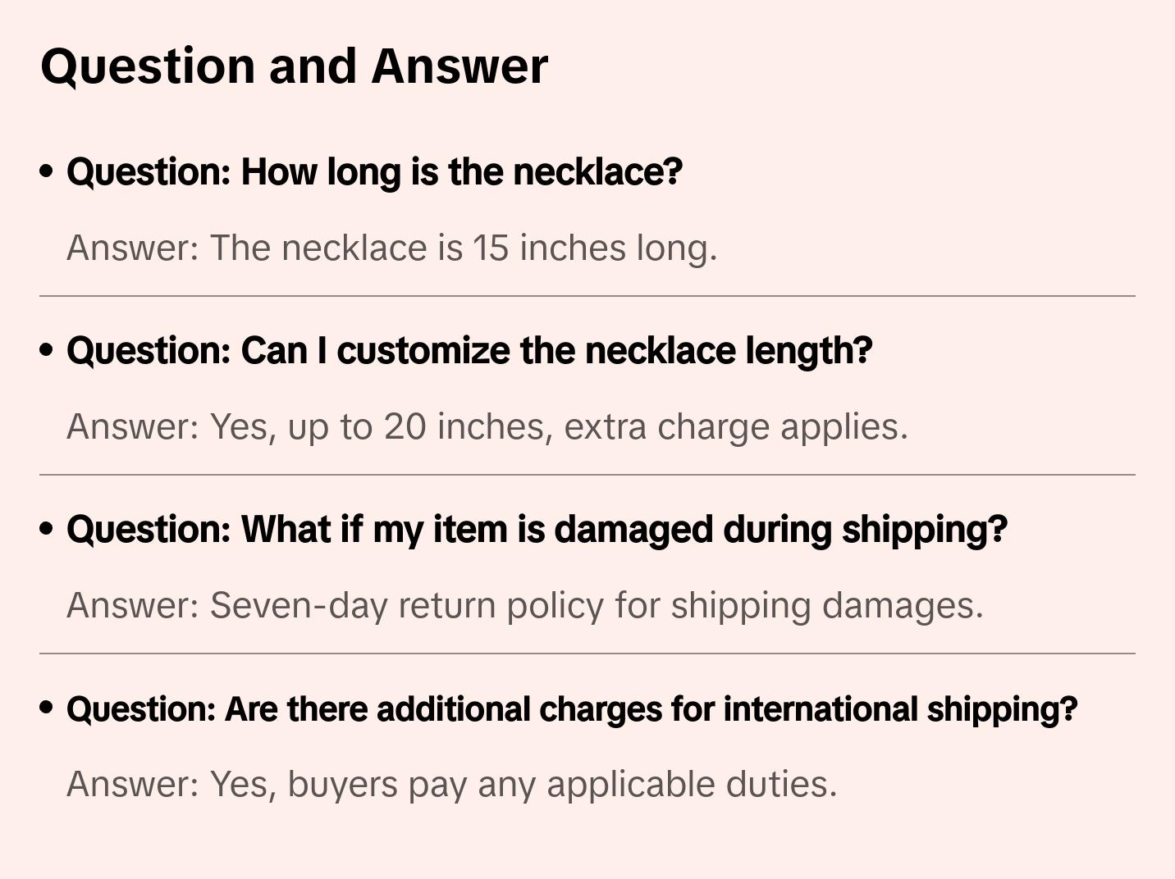The height and width of the screenshot is (879, 1175).
Task: Click question 'How long is the necklace?'
Action: [374, 172]
